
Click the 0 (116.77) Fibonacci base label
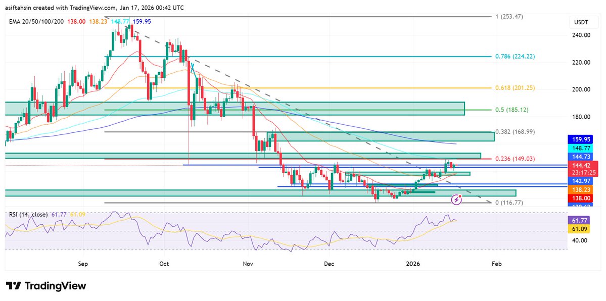[509, 202]
